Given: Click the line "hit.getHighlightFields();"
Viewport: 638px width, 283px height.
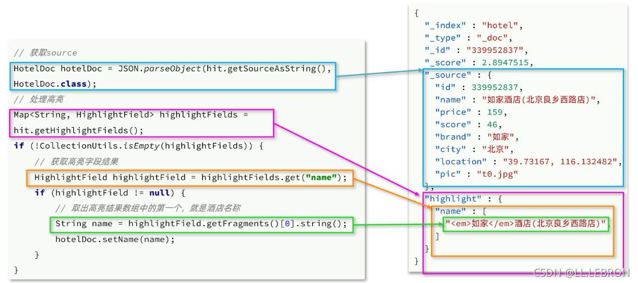Looking at the screenshot, I should (79, 131).
